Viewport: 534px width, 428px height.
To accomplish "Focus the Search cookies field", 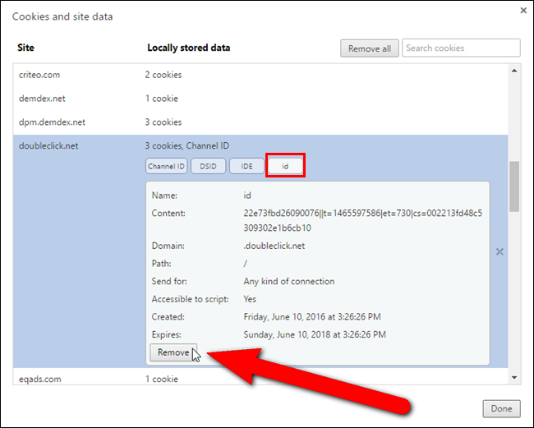I will [461, 48].
